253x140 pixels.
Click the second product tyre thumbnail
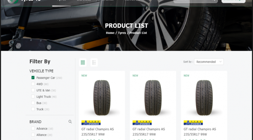(153, 97)
